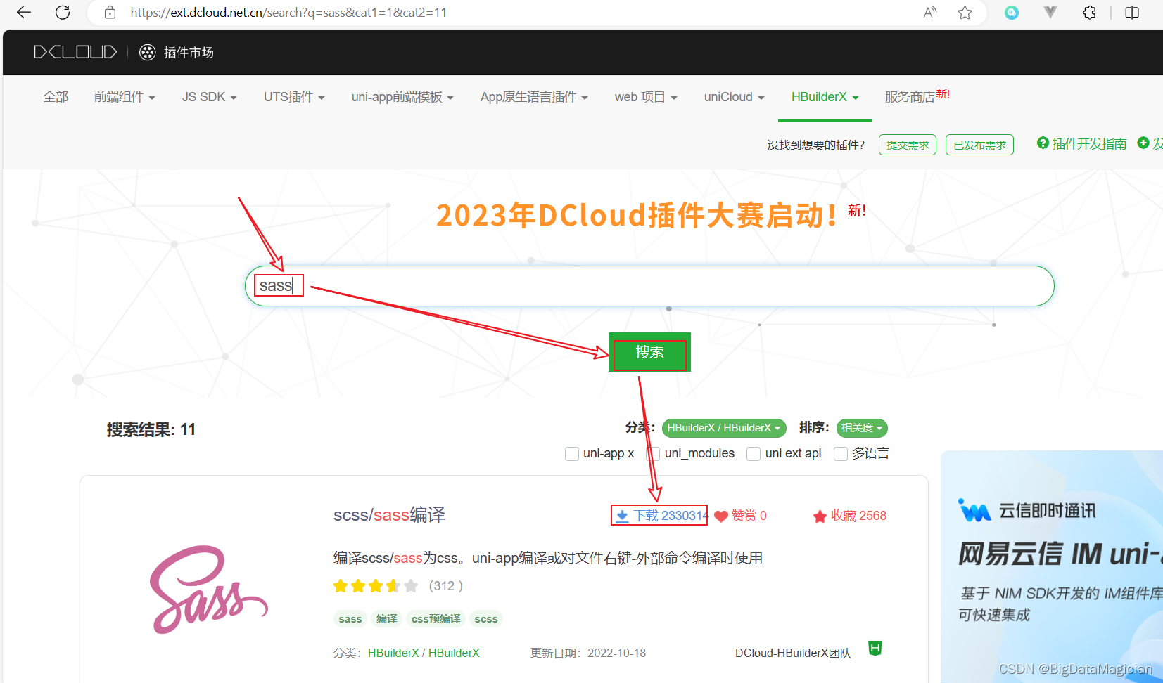View site info via the lock icon
Screen dimensions: 1163x683
point(110,12)
